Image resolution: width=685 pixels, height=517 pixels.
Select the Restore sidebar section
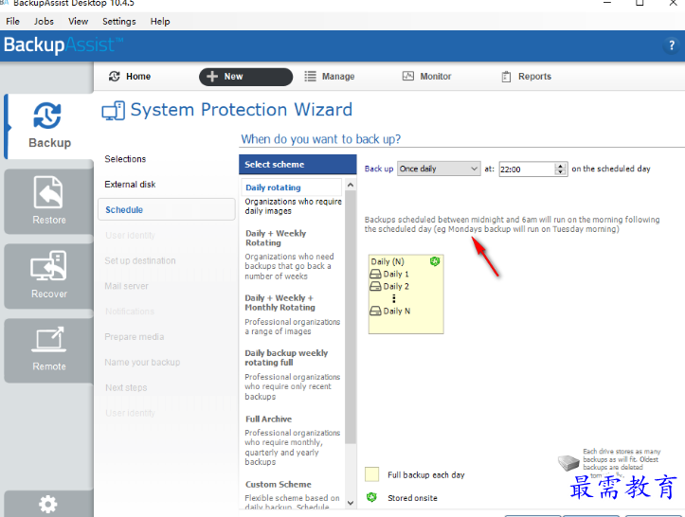coord(49,202)
